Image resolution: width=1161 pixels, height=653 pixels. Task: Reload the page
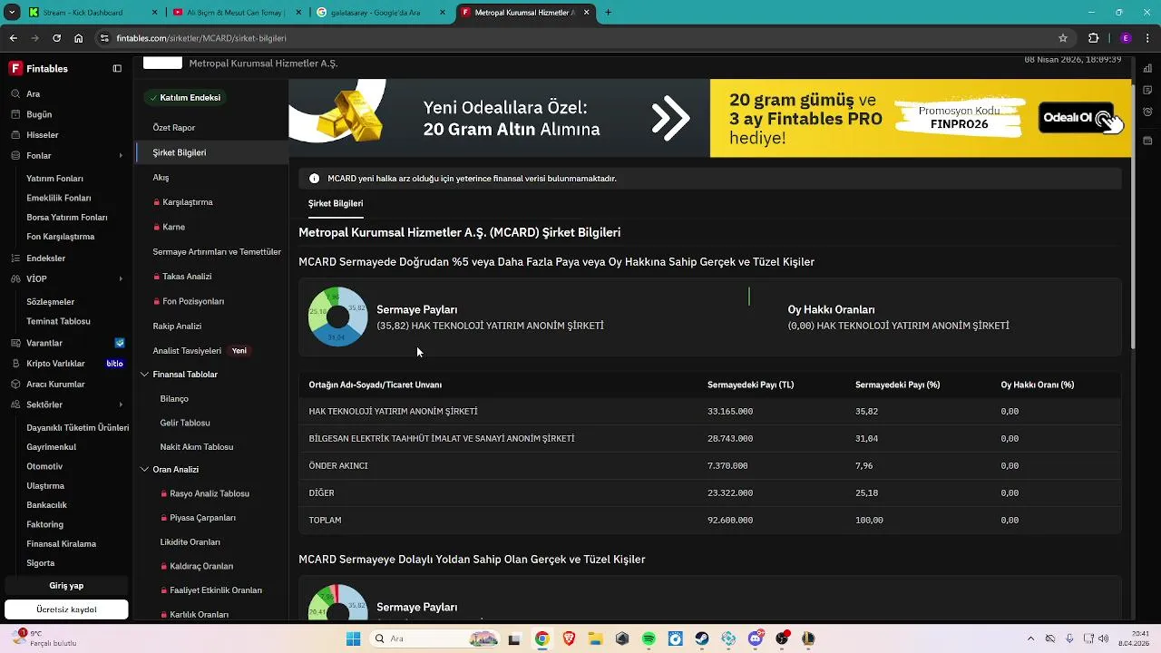pyautogui.click(x=56, y=38)
